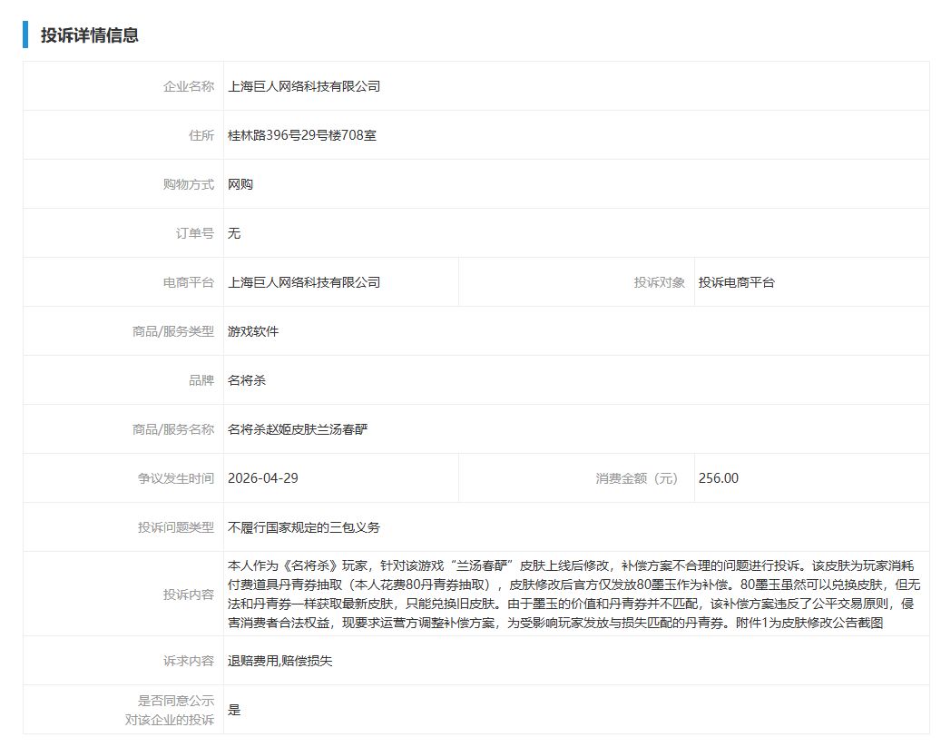The height and width of the screenshot is (747, 941).
Task: Select the 投诉对象 label
Action: (x=659, y=282)
